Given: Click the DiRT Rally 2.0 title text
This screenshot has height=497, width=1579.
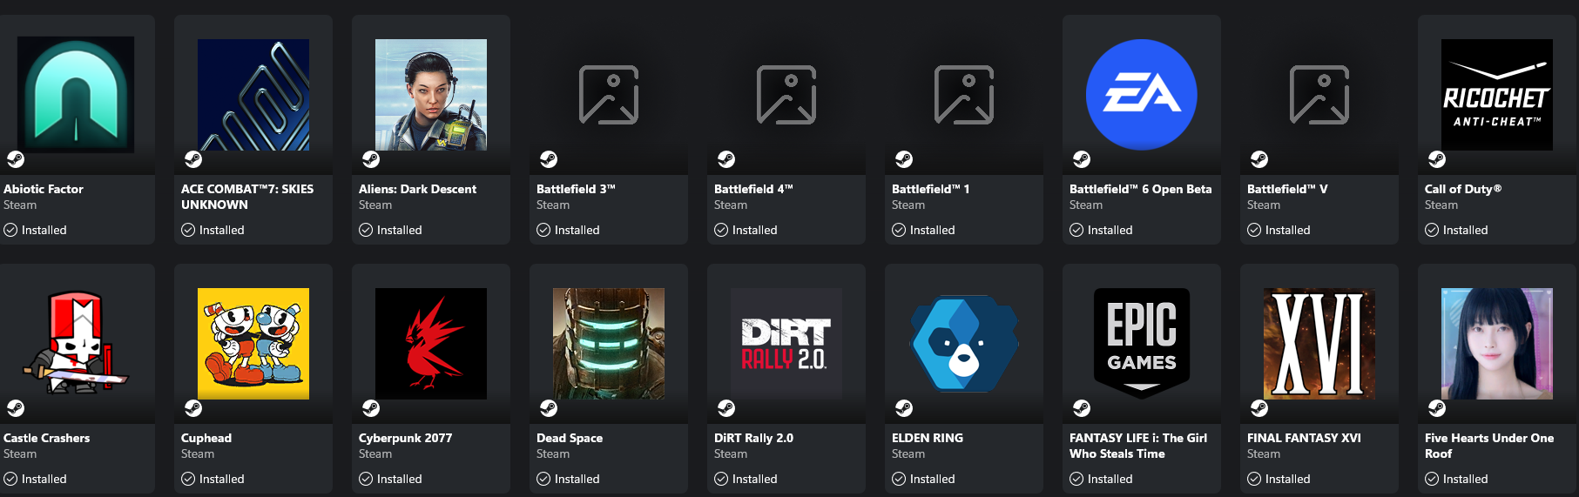Looking at the screenshot, I should point(754,438).
